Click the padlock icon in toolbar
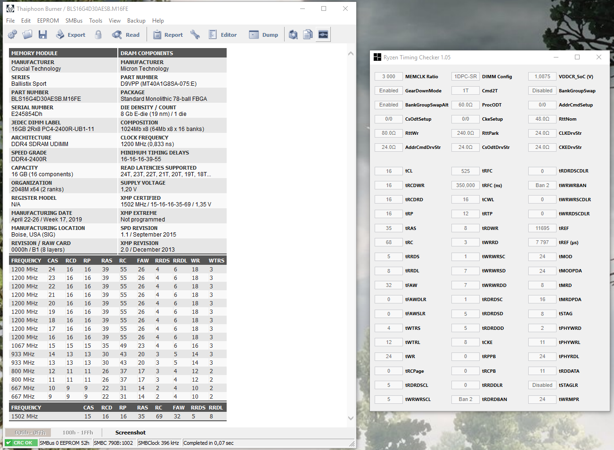614x450 pixels. (98, 34)
